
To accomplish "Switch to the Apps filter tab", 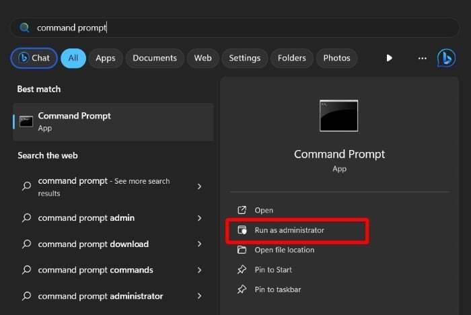I will click(x=106, y=58).
